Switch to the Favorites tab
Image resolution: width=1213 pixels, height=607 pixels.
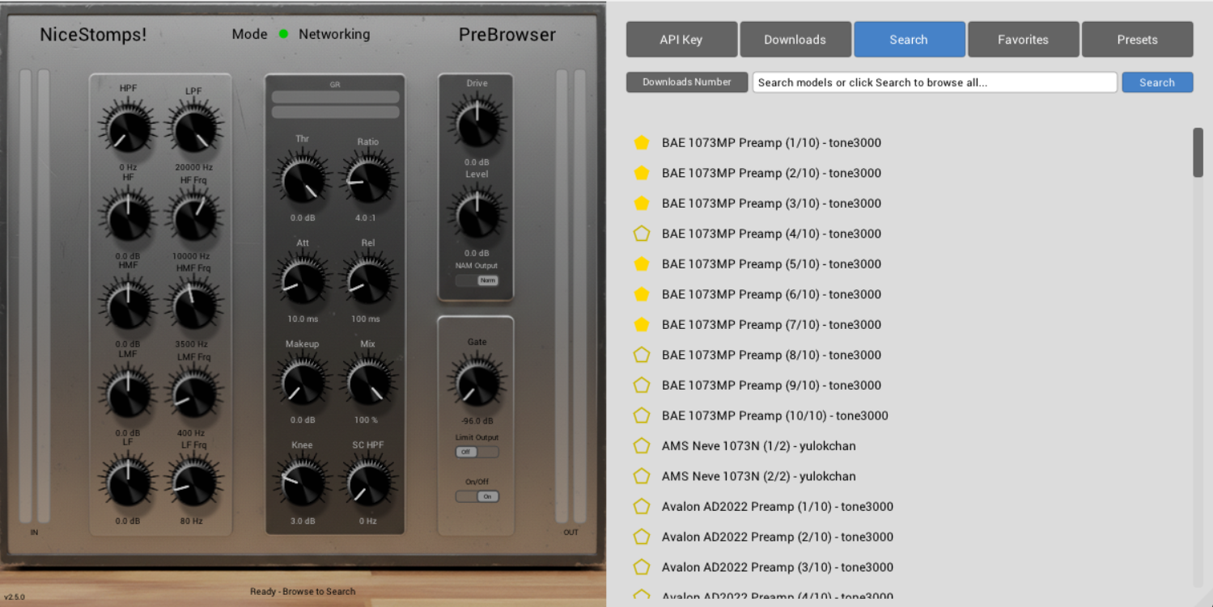[x=1023, y=39]
